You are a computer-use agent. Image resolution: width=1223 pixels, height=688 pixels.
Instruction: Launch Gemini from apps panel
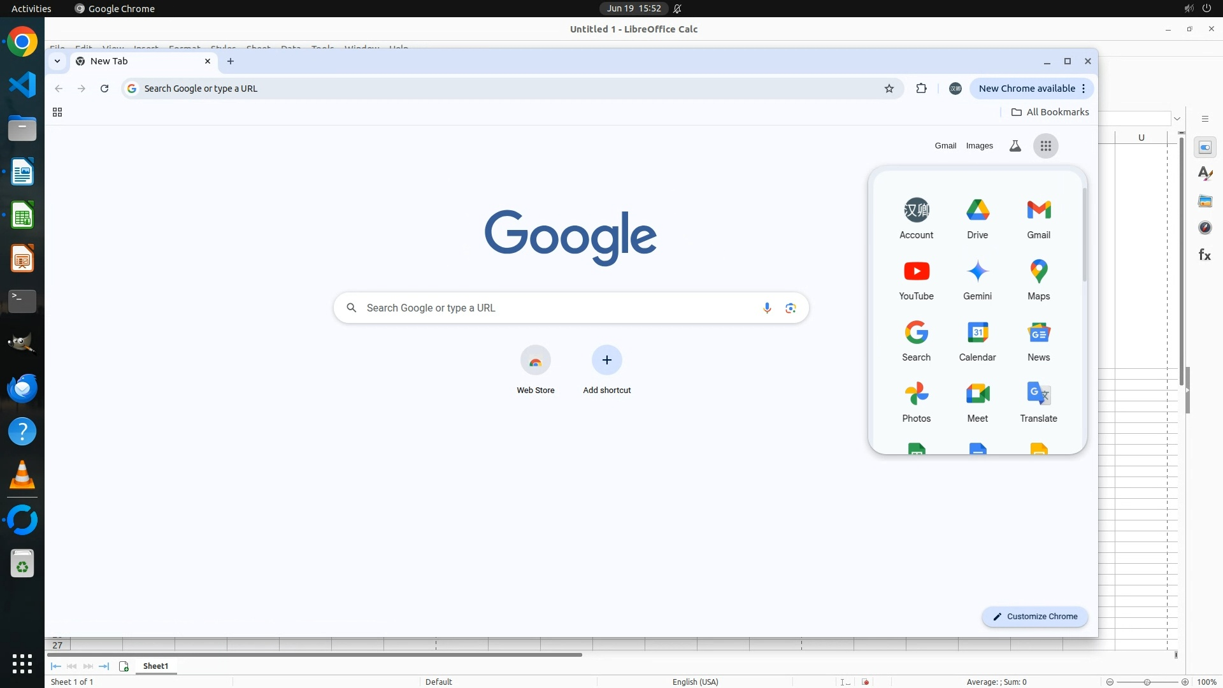pyautogui.click(x=977, y=279)
